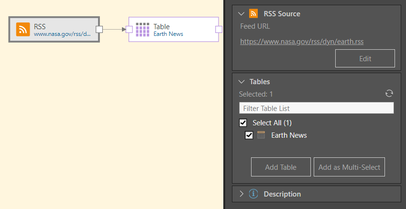Click the Table node output connector port

(x=219, y=30)
